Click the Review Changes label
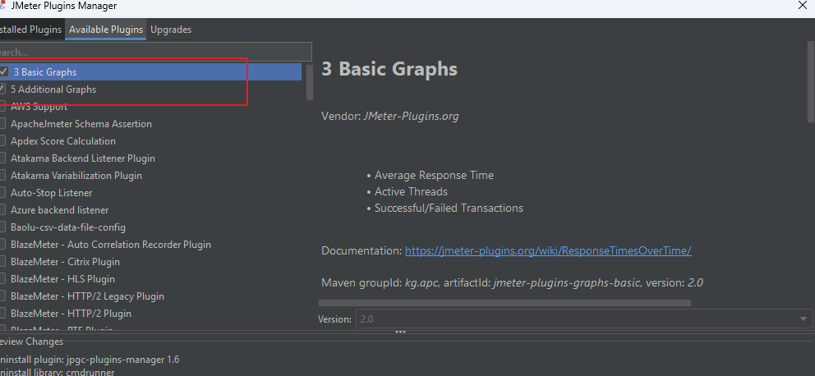The height and width of the screenshot is (376, 815). pos(31,342)
